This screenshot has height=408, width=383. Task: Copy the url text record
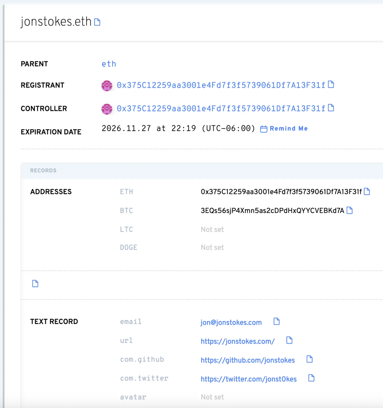pos(289,340)
